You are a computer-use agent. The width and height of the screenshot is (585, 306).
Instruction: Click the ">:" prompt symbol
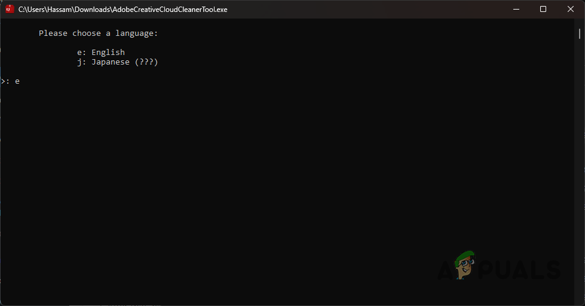[5, 81]
